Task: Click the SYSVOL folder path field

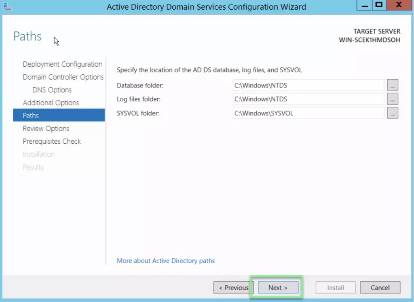Action: 308,113
